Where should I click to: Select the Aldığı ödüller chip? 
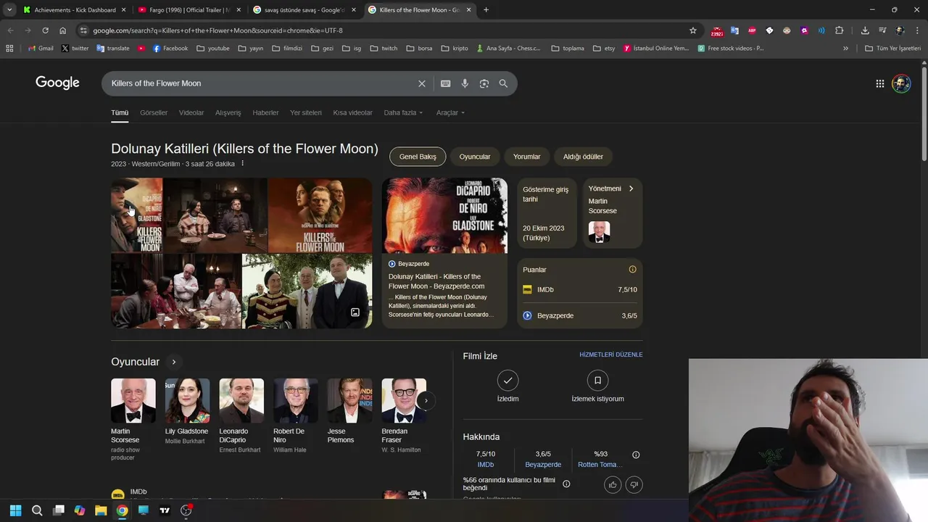tap(583, 157)
